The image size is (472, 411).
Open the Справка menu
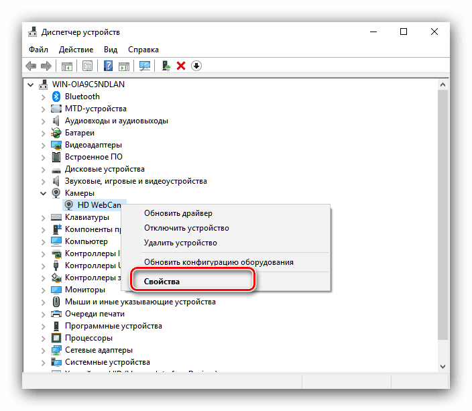[x=143, y=50]
